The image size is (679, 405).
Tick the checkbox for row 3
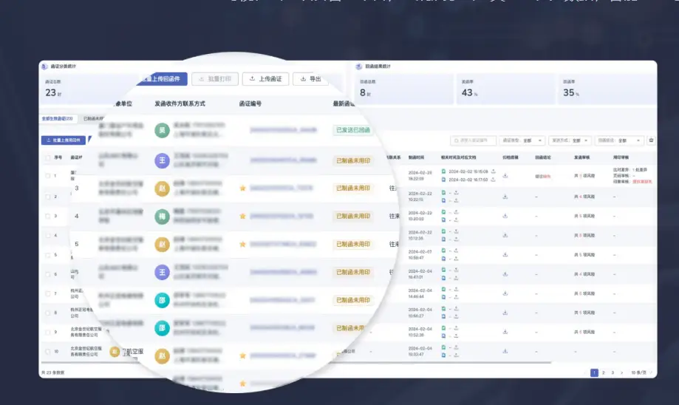47,216
